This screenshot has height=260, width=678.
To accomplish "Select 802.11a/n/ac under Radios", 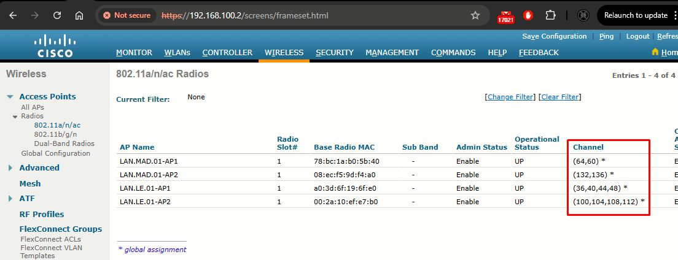I will click(x=57, y=125).
